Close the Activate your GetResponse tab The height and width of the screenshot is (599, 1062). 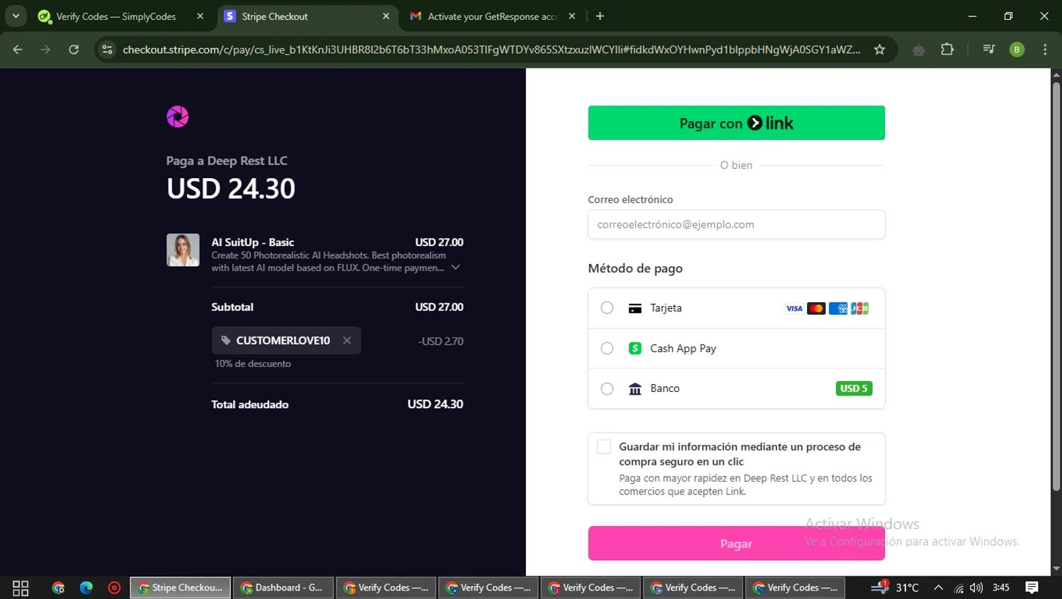click(572, 16)
